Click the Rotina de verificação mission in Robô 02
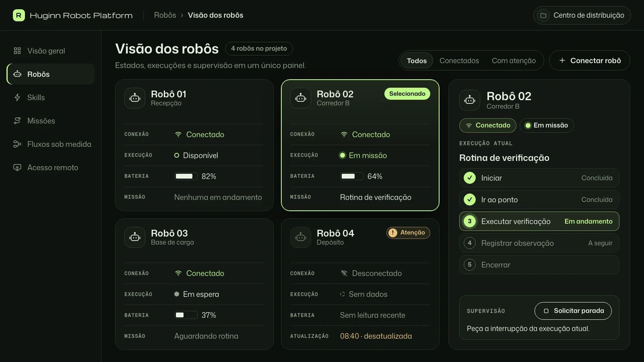Screen dimensions: 644x362 point(376,197)
